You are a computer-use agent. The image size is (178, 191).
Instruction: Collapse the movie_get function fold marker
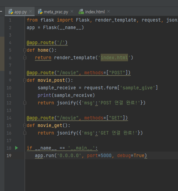(x=25, y=126)
